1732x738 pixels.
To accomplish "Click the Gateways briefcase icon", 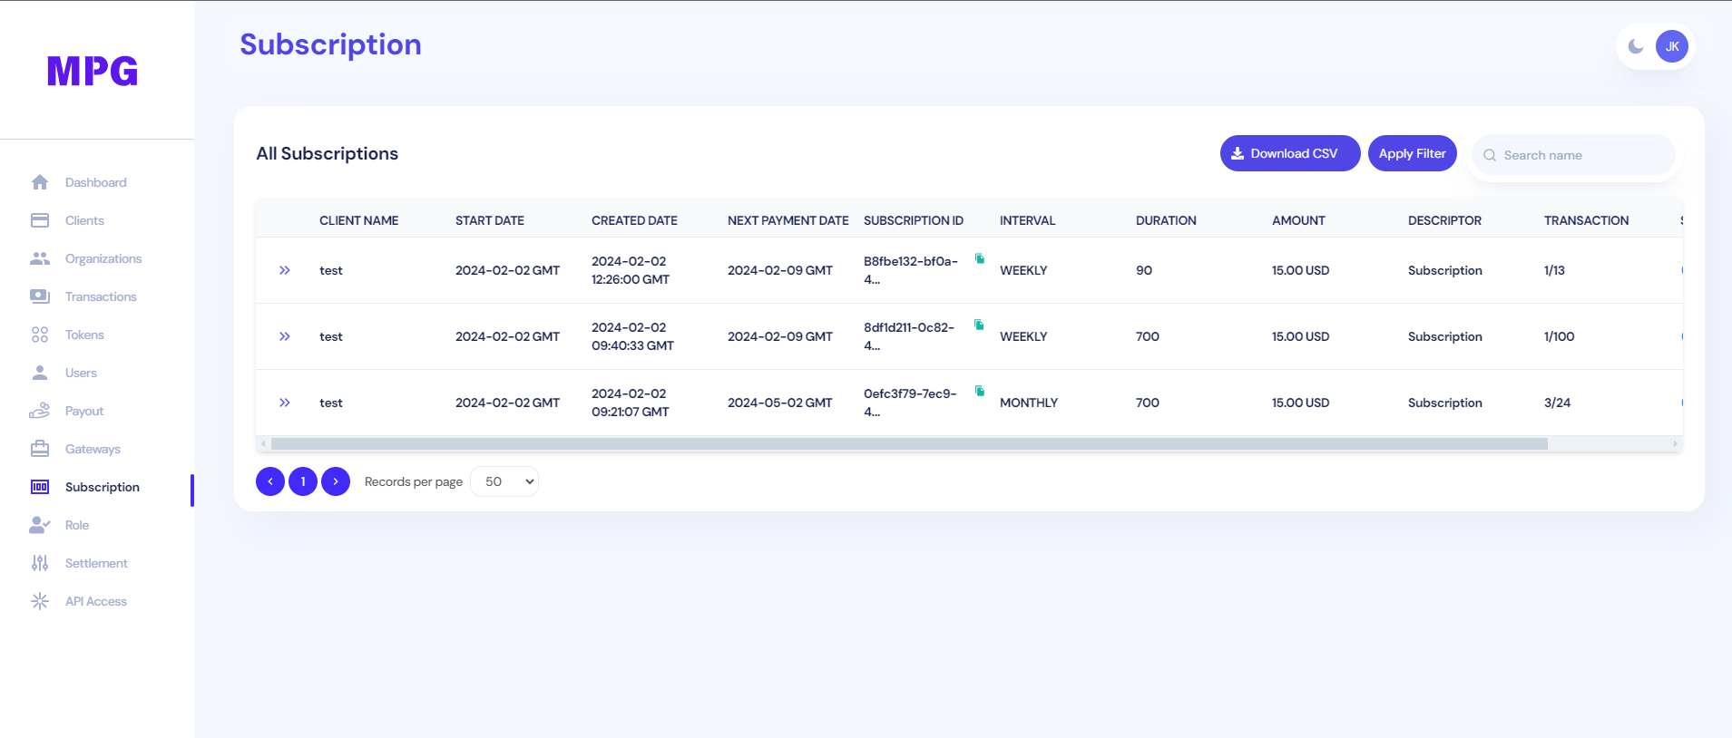I will 40,449.
